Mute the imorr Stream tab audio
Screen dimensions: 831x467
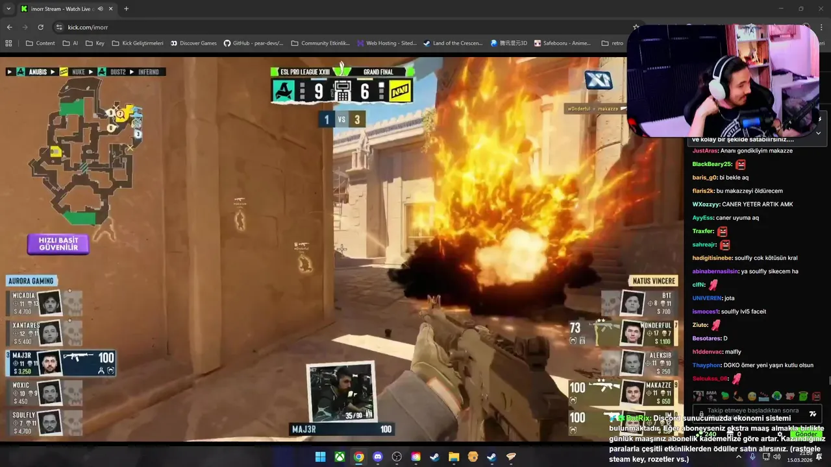point(100,8)
